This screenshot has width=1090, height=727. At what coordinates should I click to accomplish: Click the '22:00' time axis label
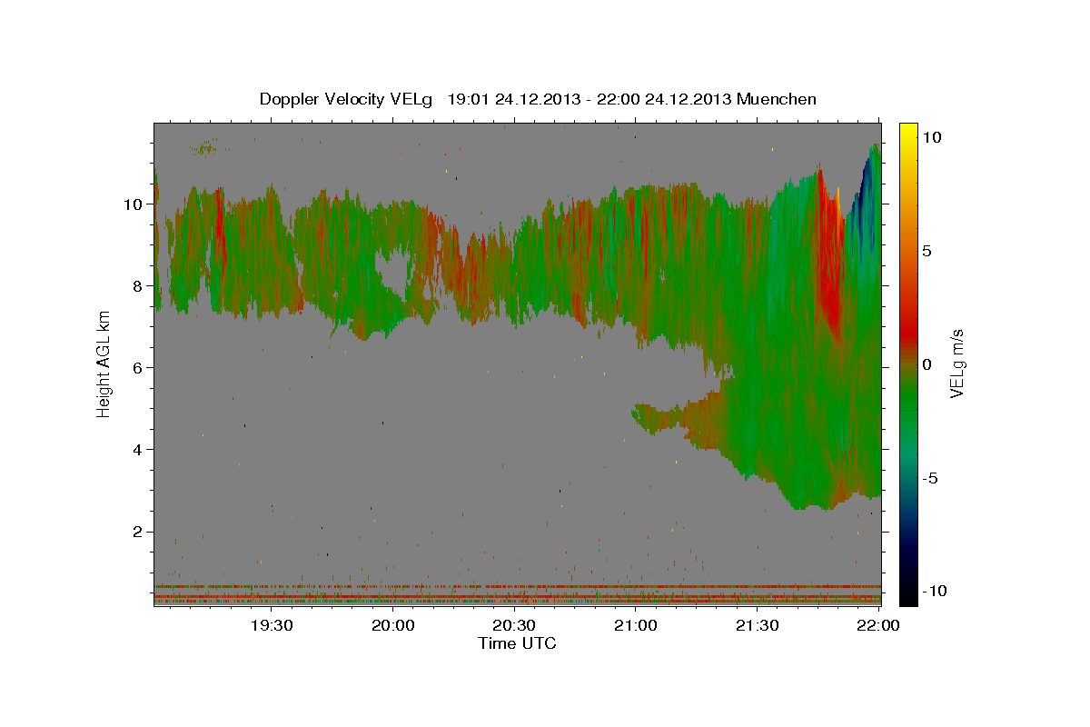[878, 625]
